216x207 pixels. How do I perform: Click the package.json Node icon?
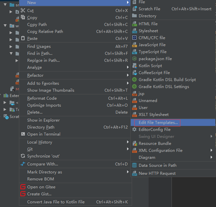134,58
